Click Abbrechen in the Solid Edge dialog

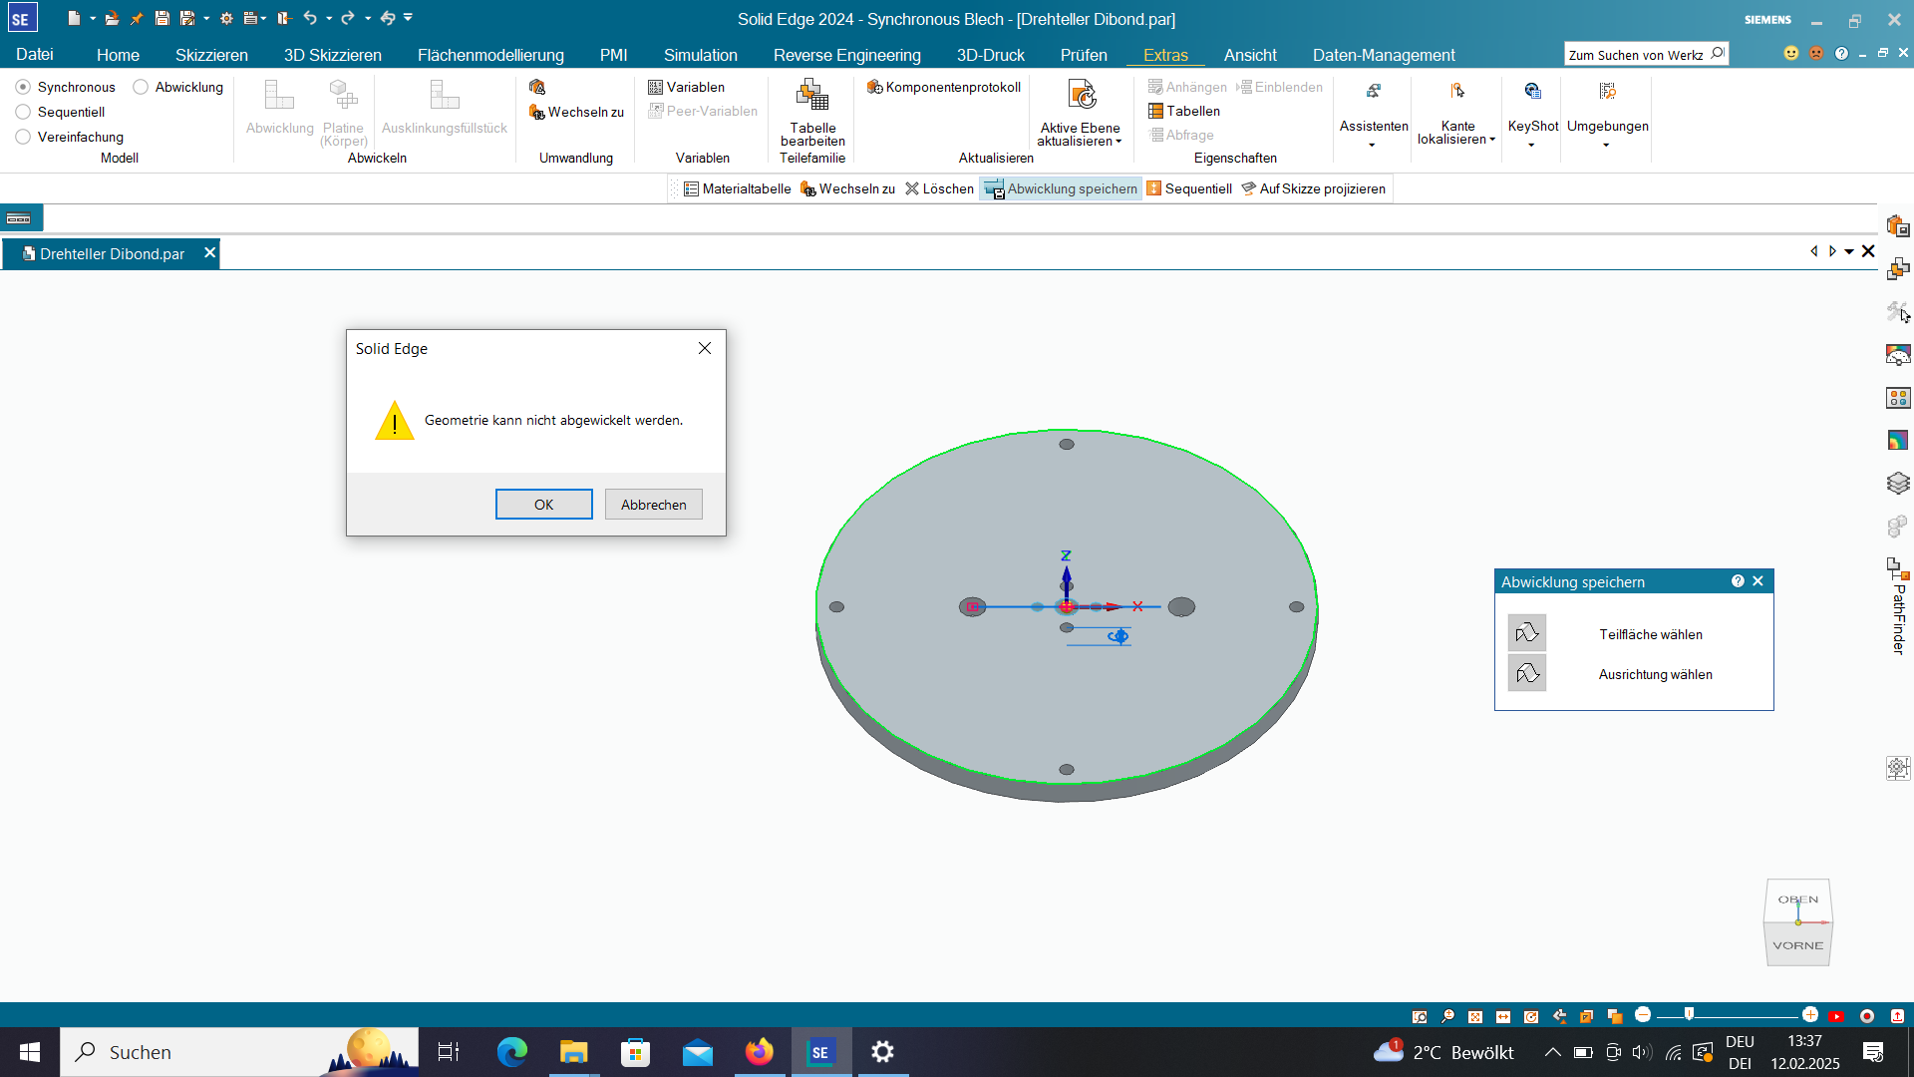click(653, 504)
